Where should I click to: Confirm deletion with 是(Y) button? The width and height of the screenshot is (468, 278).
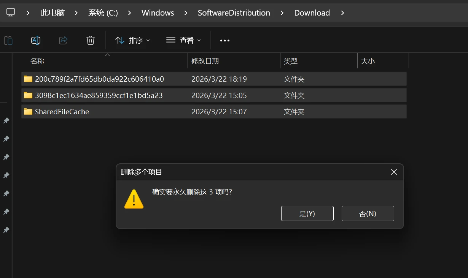point(307,213)
